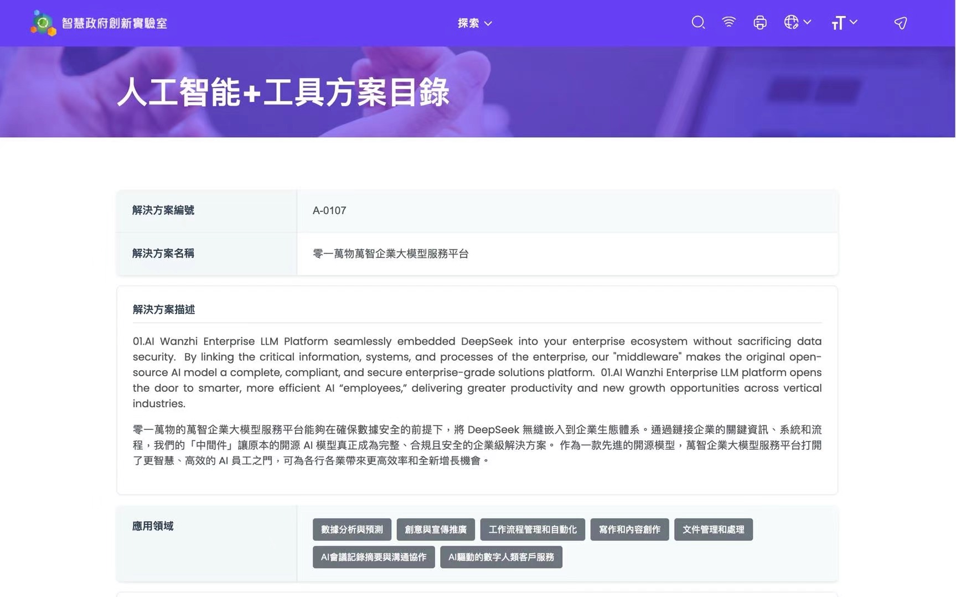Screen dimensions: 956x597
Task: Open the search magnifier icon
Action: point(698,23)
